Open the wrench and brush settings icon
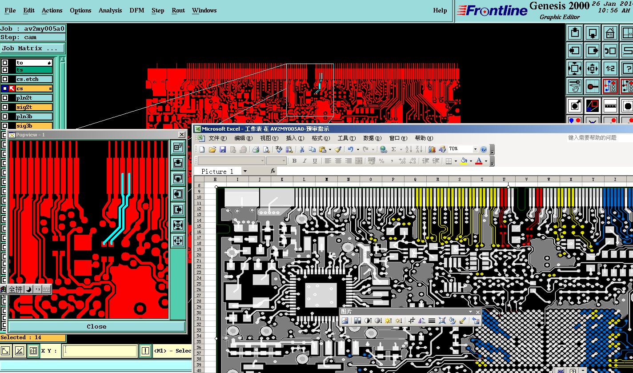Image resolution: width=633 pixels, height=373 pixels. (575, 86)
